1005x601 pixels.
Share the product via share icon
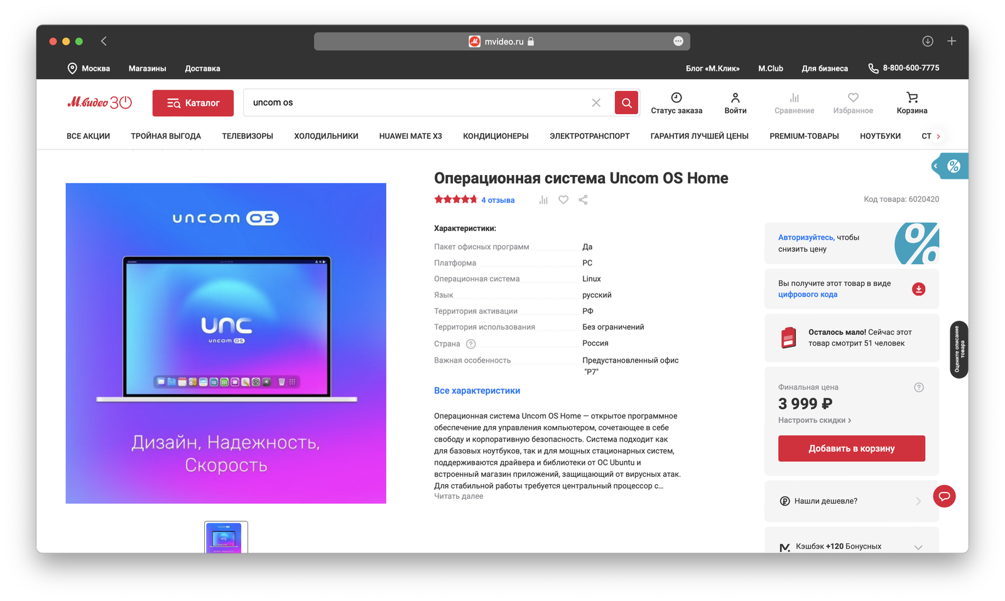[x=583, y=199]
